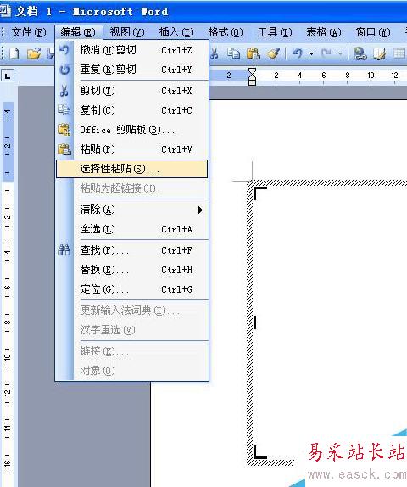Close the open 编辑(E) menu
The height and width of the screenshot is (487, 407).
tap(78, 32)
